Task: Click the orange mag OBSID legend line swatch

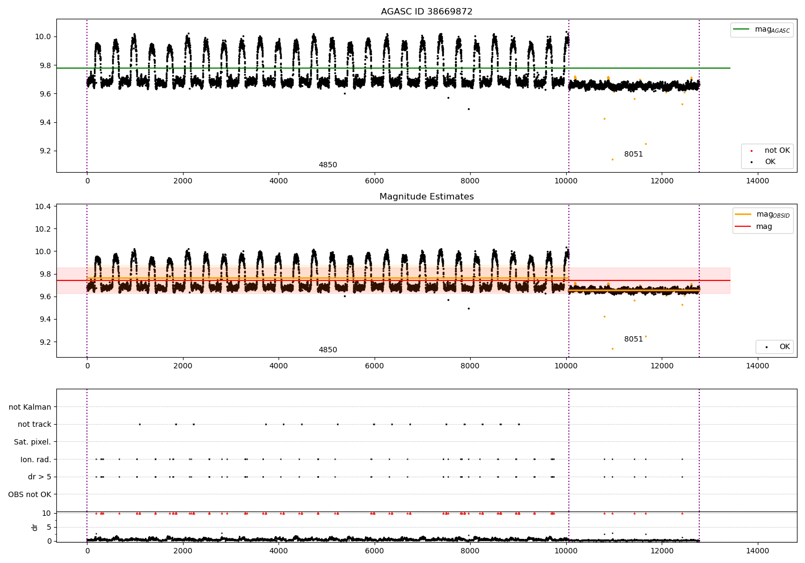Action: pos(743,214)
